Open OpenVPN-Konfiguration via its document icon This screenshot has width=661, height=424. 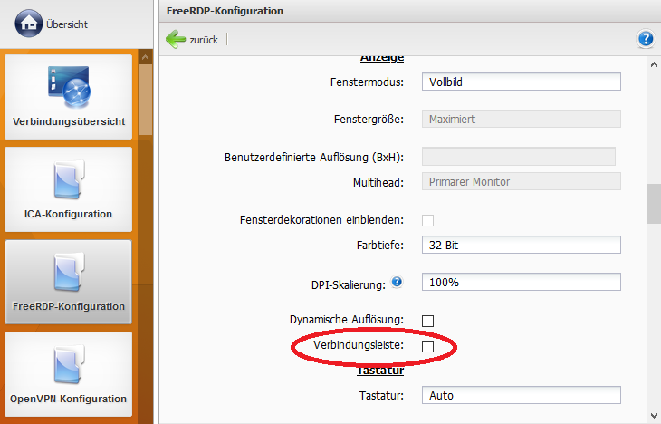(x=68, y=365)
